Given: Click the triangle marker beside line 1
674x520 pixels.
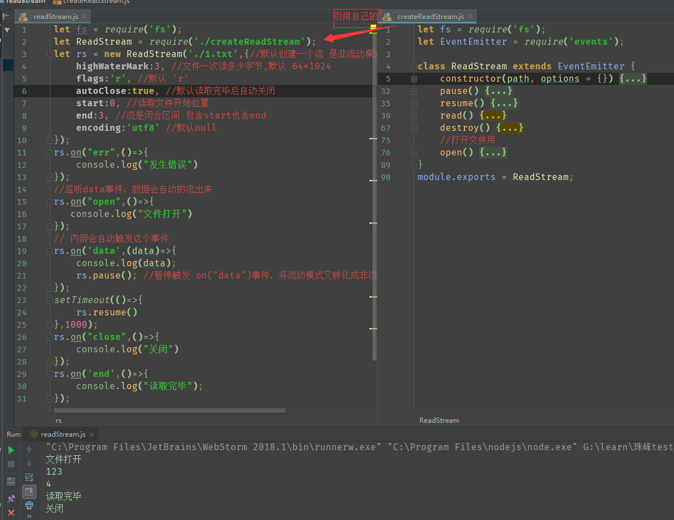Looking at the screenshot, I should 7,30.
